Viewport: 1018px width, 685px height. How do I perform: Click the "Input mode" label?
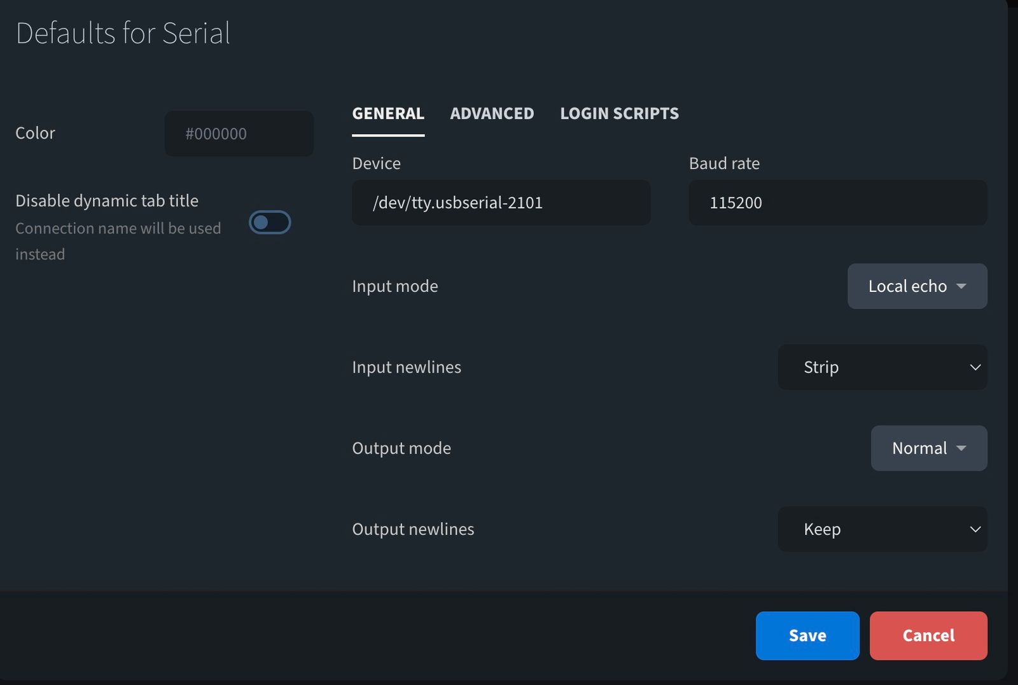pyautogui.click(x=394, y=286)
